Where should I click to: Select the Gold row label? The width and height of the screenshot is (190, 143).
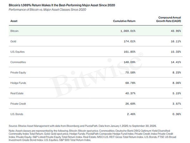click(x=13, y=41)
